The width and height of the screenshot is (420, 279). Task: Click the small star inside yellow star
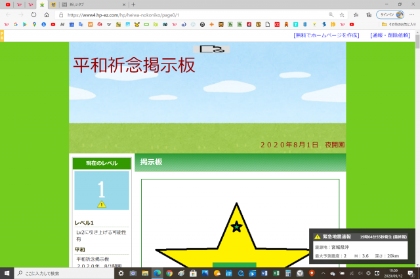coord(237,227)
